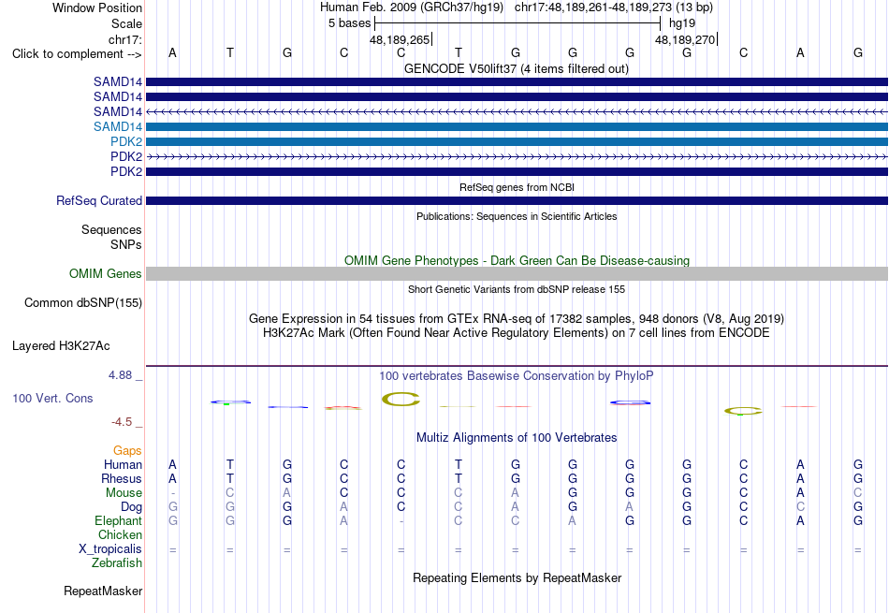Screen dimensions: 889x613
Task: Click the RefSeq Curated label
Action: point(99,200)
